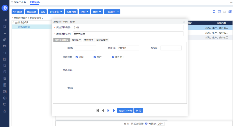
Task: Click the 质检项目名称 input field
Action: (128, 34)
